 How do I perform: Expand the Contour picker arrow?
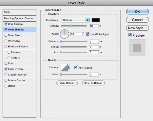coord(69,68)
